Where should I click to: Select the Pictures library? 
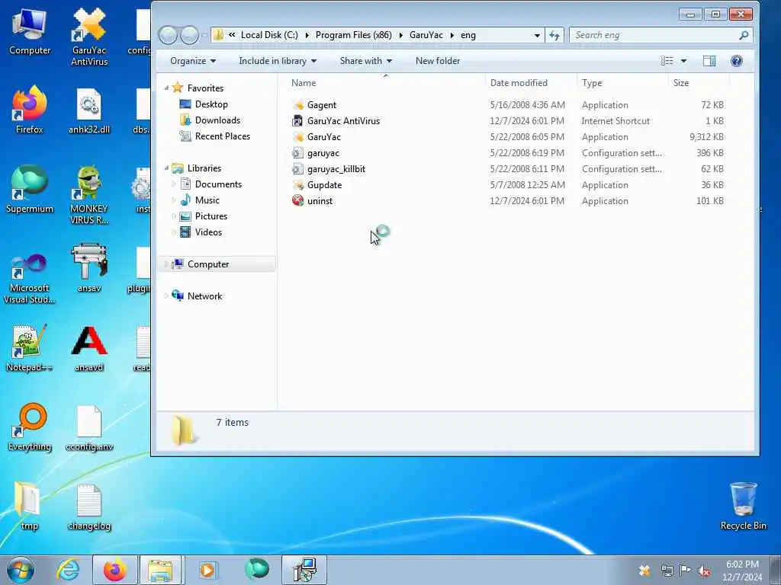pyautogui.click(x=203, y=216)
